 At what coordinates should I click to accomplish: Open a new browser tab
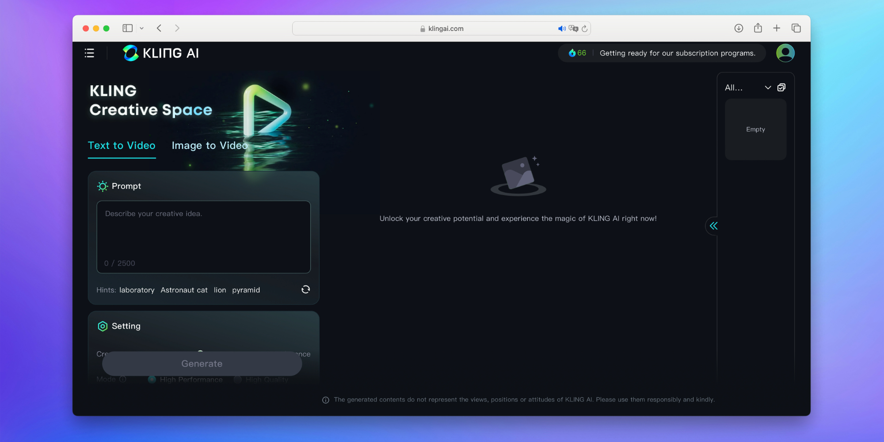(777, 28)
